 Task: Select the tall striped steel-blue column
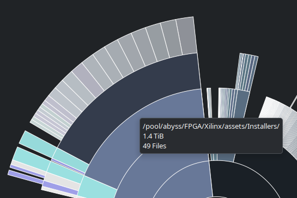[247, 73]
